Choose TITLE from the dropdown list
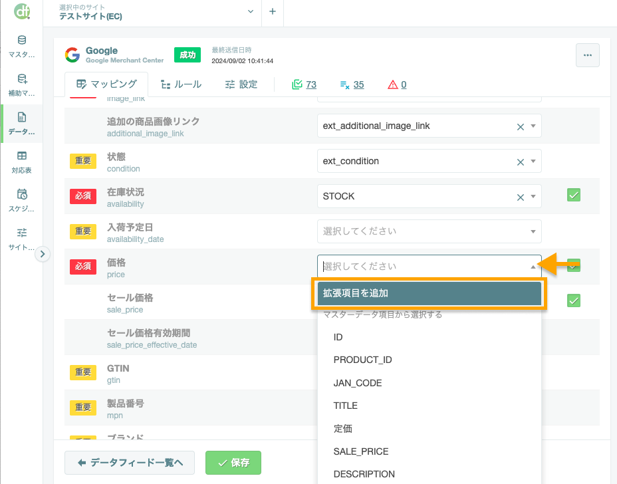 coord(430,406)
